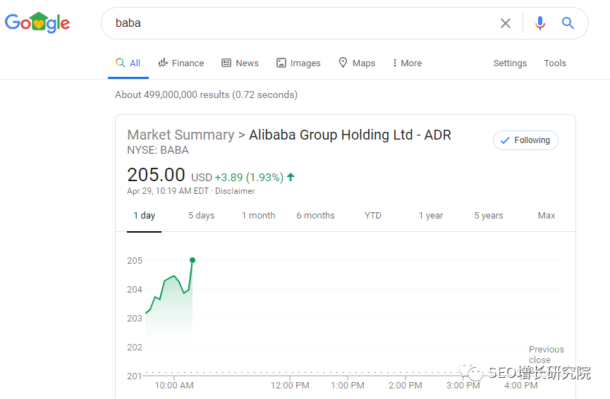
Task: Start voice search with microphone icon
Action: tap(539, 23)
